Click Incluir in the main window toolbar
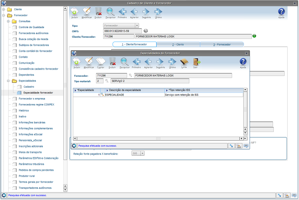299x200 pixels. 75,13
